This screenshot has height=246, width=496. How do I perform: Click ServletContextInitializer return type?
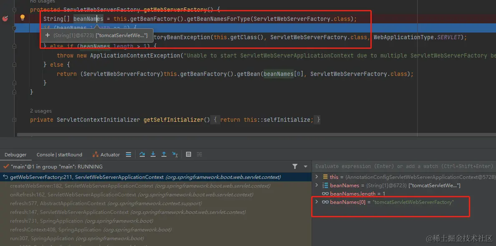(x=98, y=120)
